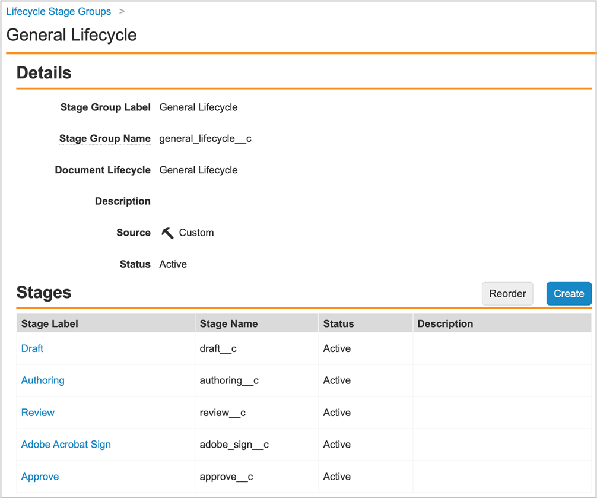Click the Active status in Review row
The width and height of the screenshot is (597, 498).
(336, 413)
